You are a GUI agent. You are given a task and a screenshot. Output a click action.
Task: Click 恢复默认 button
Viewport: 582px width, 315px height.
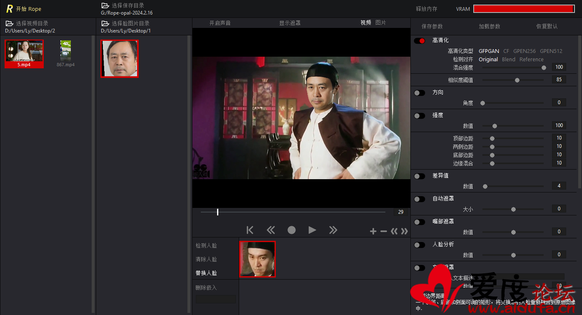click(547, 26)
